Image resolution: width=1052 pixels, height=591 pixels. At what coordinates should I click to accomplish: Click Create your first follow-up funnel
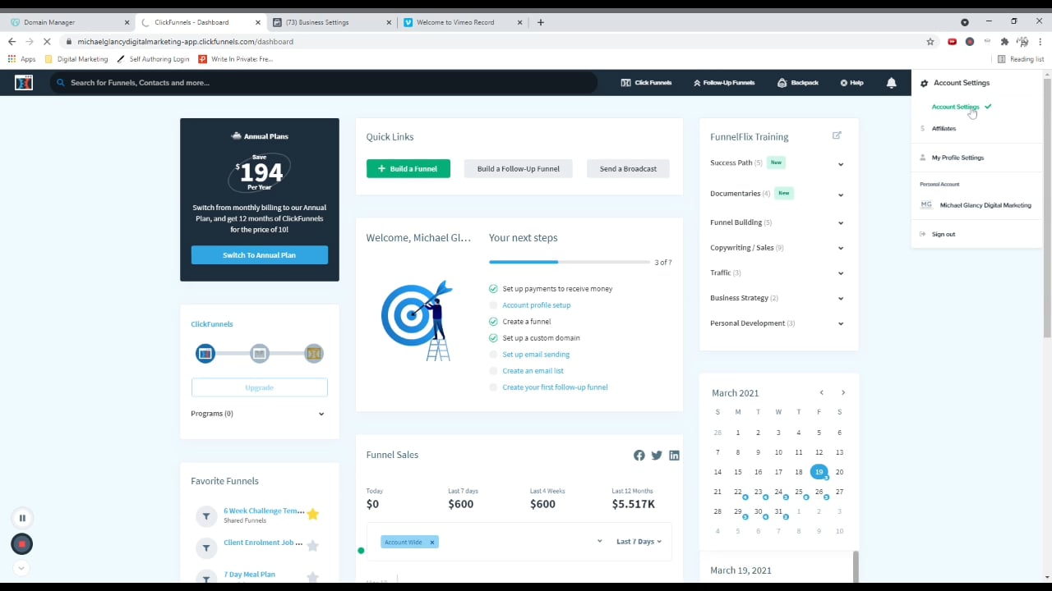[555, 387]
